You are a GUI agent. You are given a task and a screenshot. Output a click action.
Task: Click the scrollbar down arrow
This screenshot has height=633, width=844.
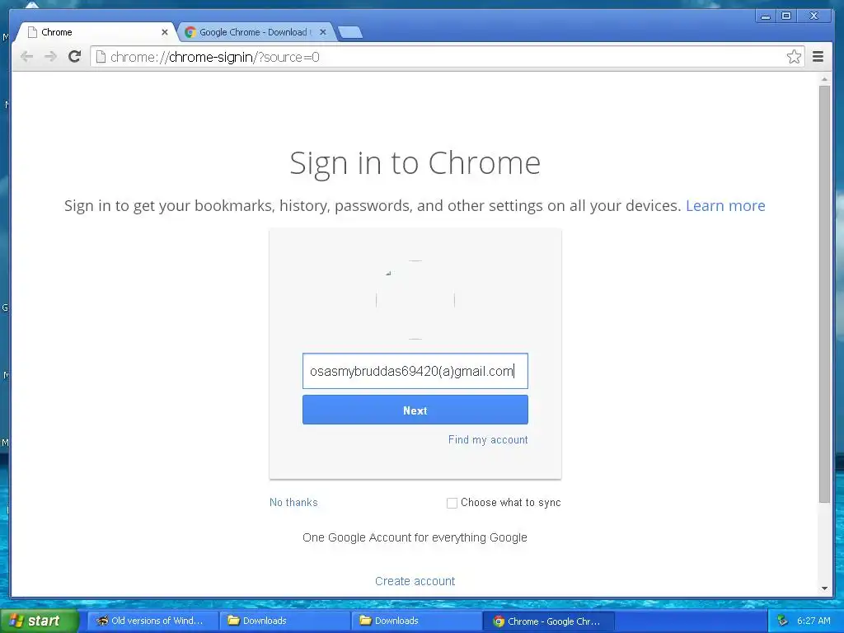coord(824,588)
